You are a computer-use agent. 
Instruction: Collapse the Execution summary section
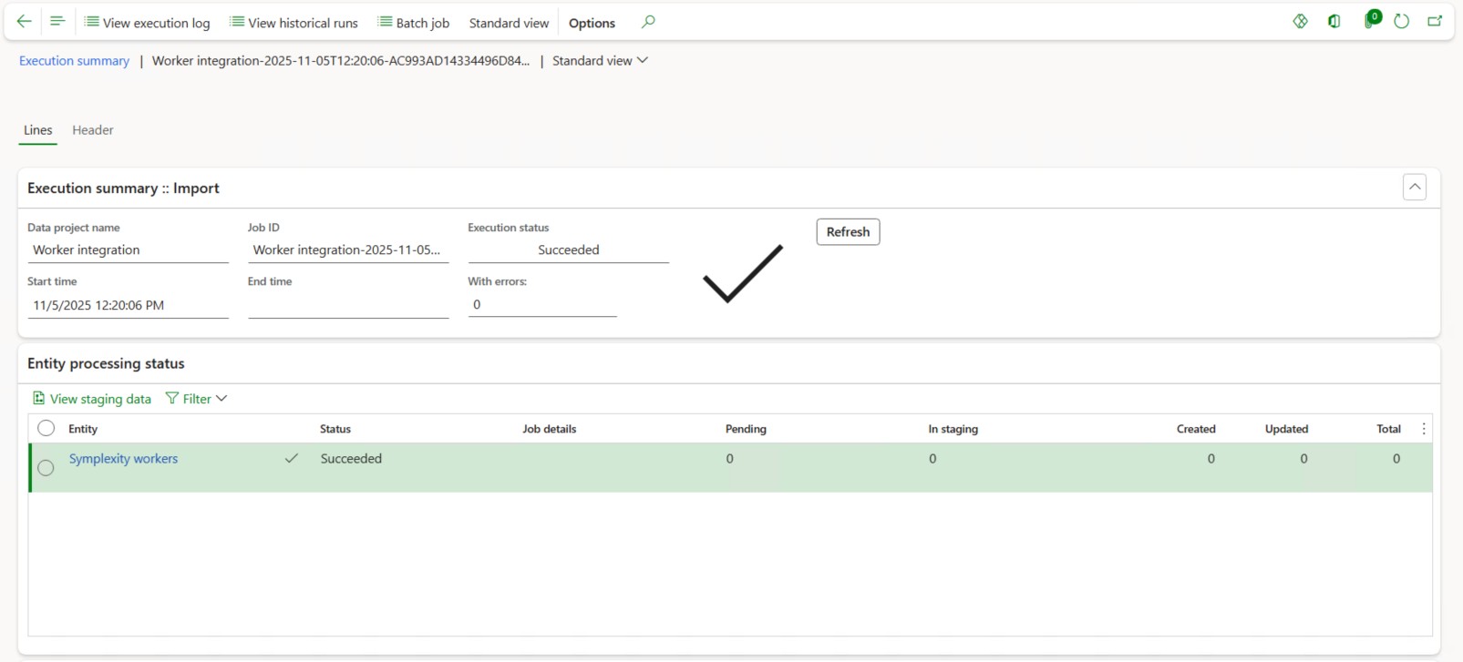click(1414, 188)
